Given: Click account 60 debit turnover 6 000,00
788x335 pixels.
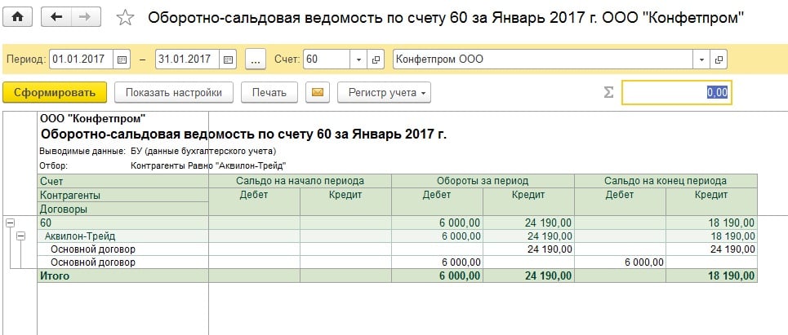Looking at the screenshot, I should (437, 223).
